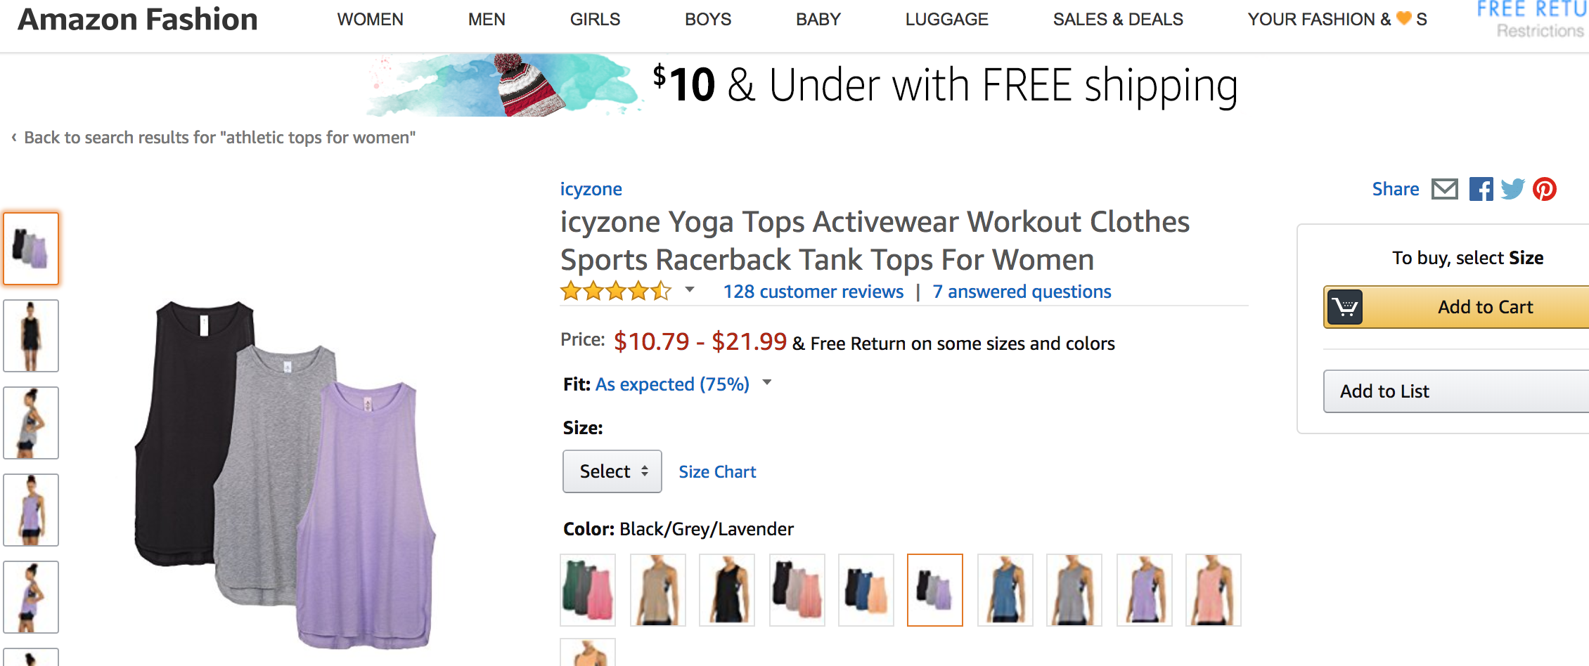Viewport: 1589px width, 666px height.
Task: Expand the Fit 'As expected (75%)' dropdown
Action: (766, 384)
